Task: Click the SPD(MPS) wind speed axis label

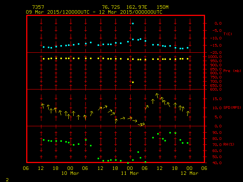Action: tap(232, 107)
